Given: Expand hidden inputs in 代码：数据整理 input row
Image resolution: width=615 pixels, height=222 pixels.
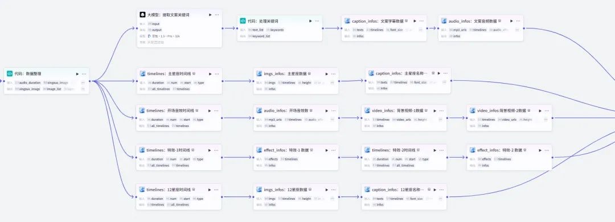Looking at the screenshot, I should pos(83,83).
